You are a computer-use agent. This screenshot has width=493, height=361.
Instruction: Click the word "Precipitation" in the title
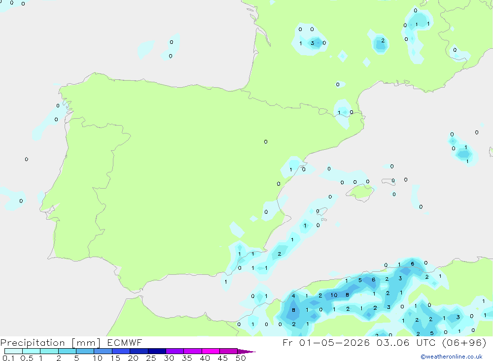click(33, 343)
